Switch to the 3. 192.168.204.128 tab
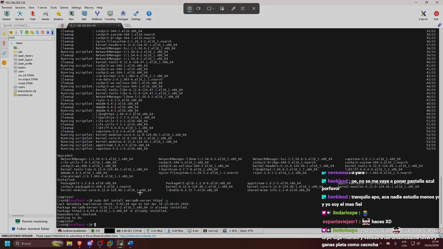This screenshot has width=443, height=249. (93, 26)
